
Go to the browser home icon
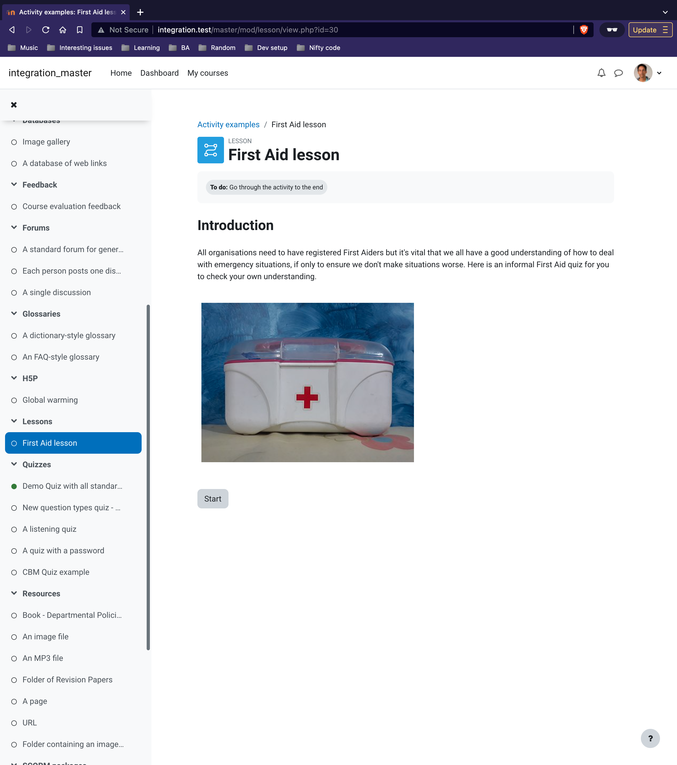coord(62,29)
